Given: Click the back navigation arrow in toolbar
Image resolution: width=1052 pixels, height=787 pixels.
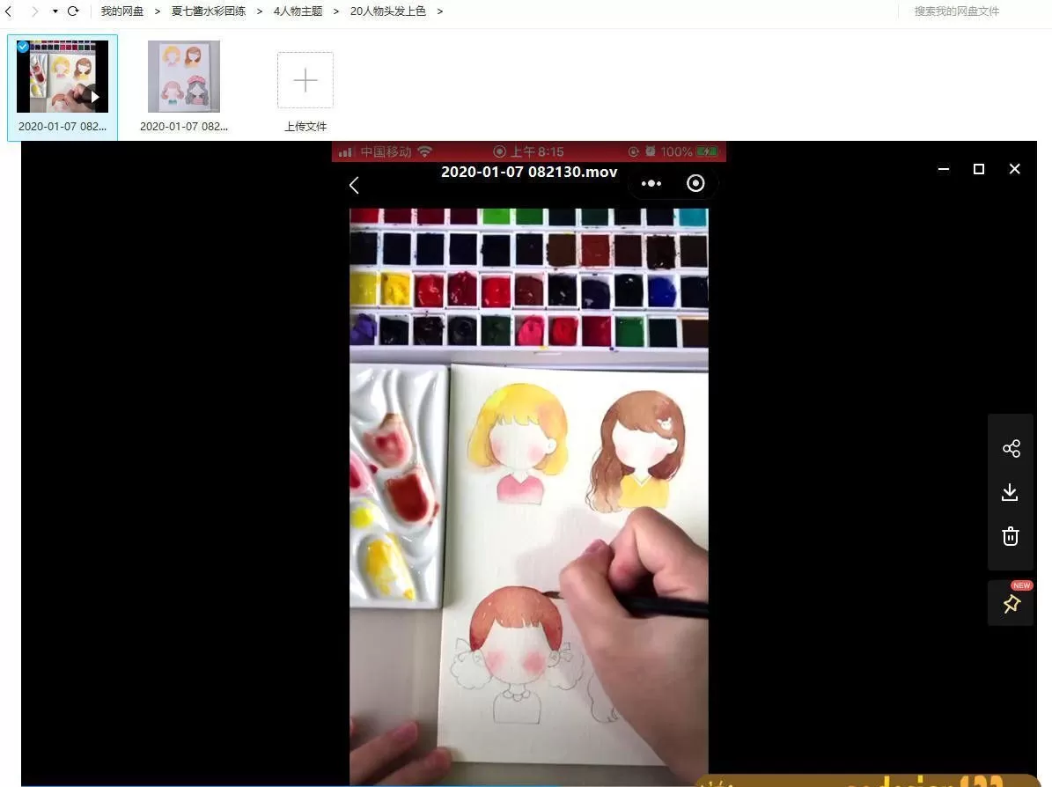Looking at the screenshot, I should [x=9, y=11].
